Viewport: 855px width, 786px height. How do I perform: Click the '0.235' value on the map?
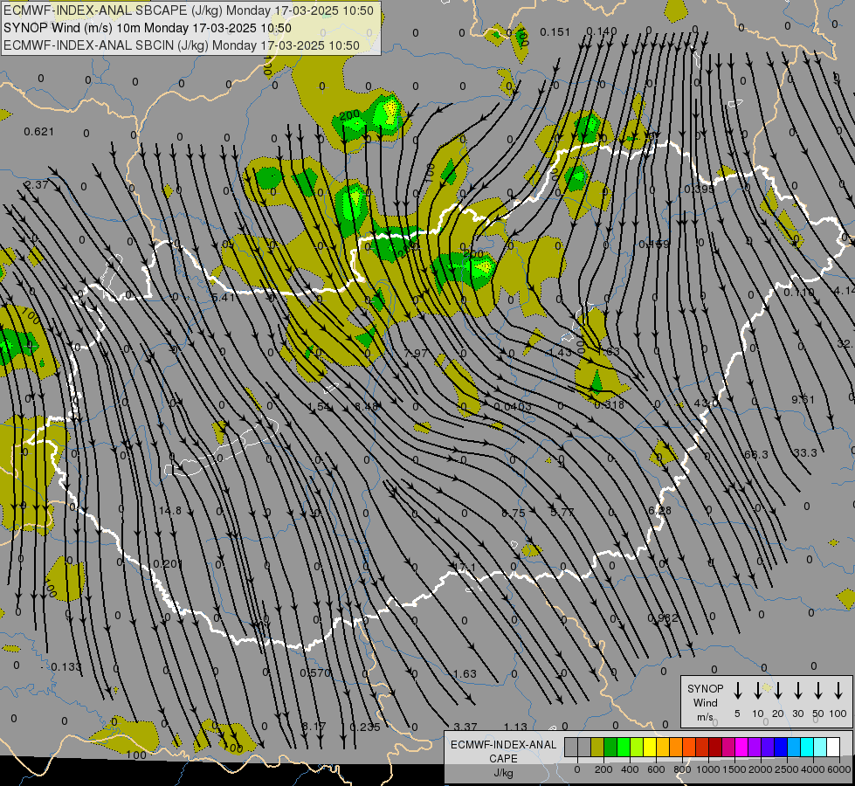[365, 727]
